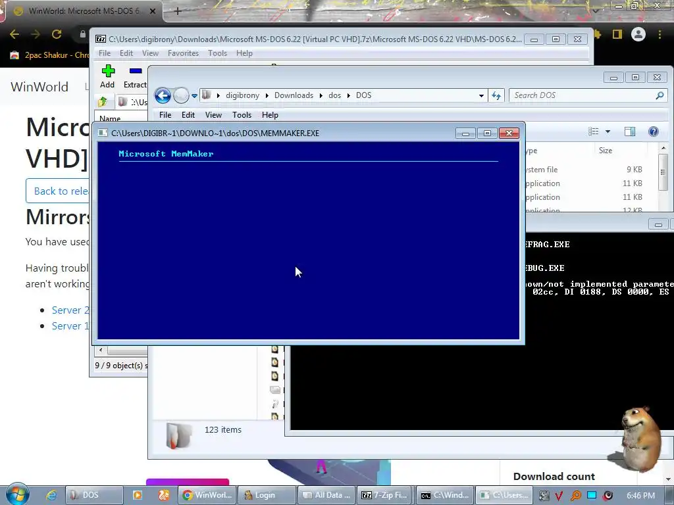Open the File menu in 7-Zip
Screen dimensions: 674x505
pos(105,53)
